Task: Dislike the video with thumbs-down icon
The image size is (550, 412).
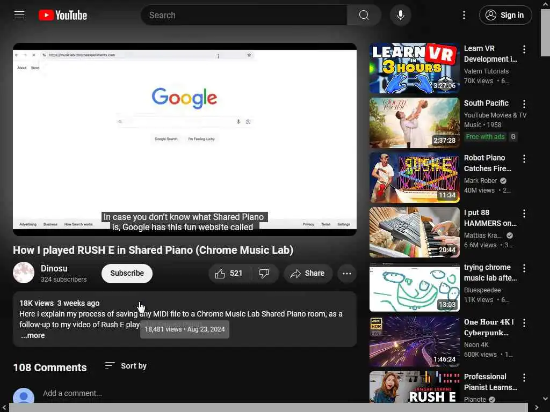Action: (264, 274)
